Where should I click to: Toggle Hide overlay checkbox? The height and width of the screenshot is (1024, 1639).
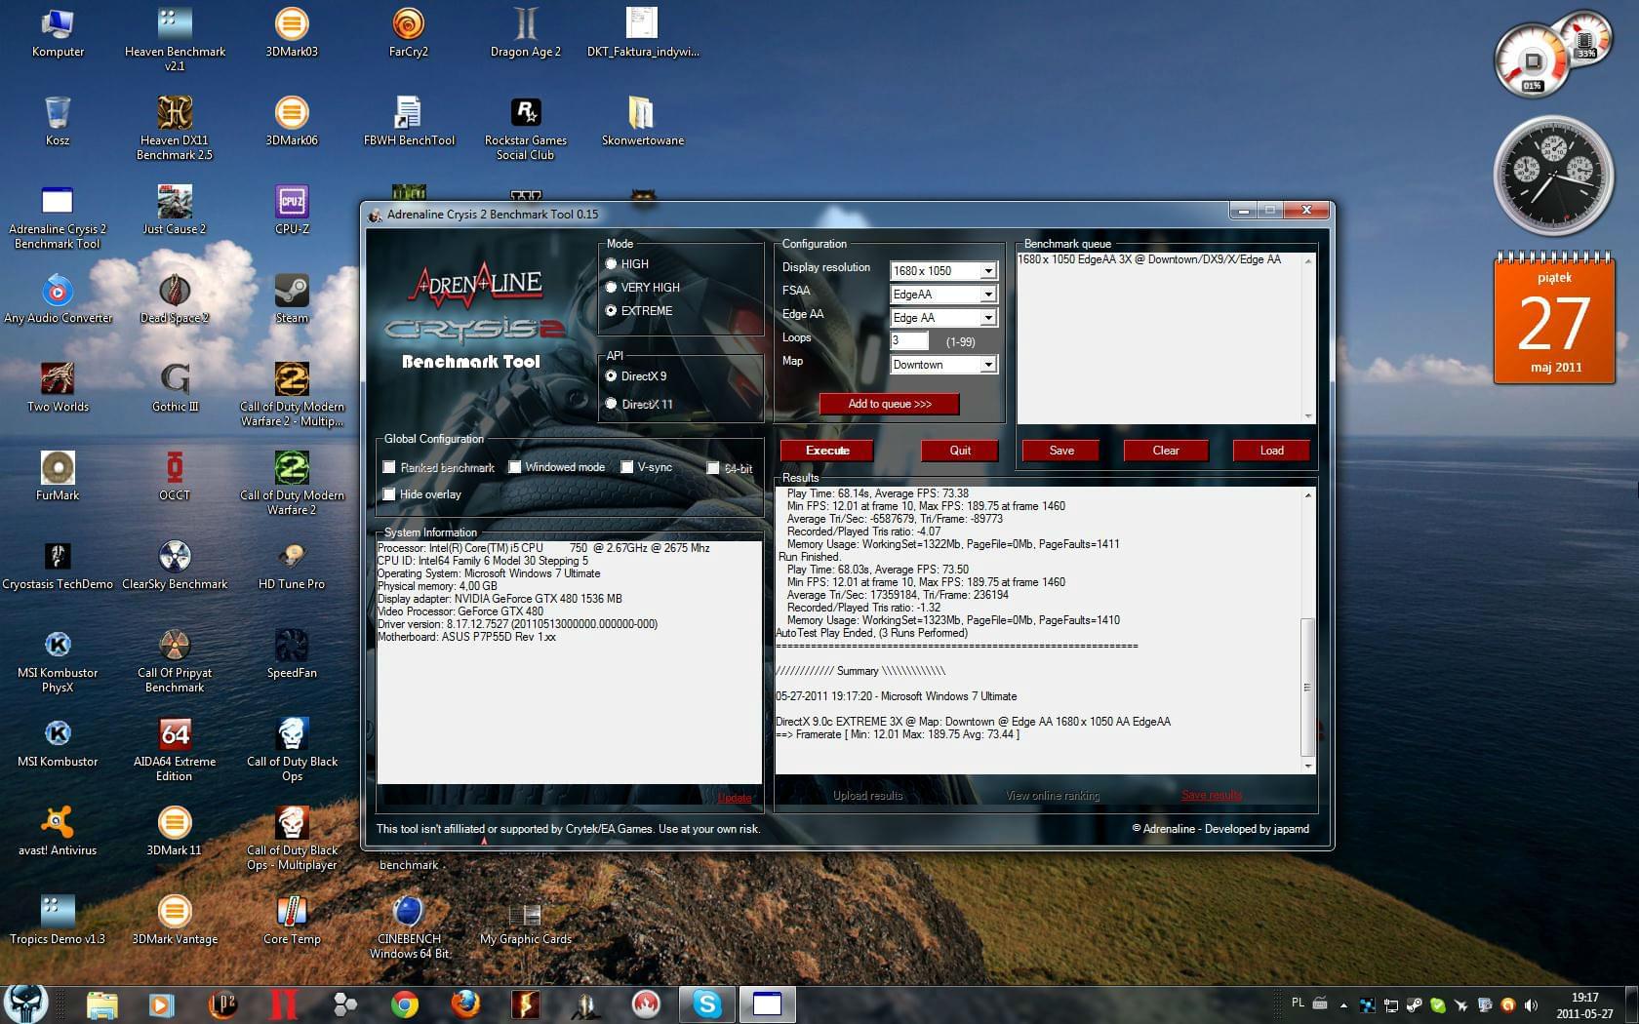tap(389, 494)
